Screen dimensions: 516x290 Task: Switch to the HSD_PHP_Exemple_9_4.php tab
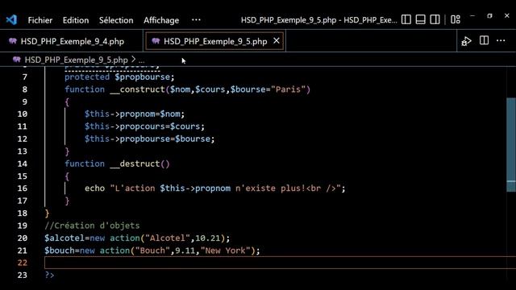(72, 41)
